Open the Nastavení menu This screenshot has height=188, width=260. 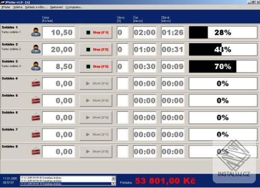[56, 7]
